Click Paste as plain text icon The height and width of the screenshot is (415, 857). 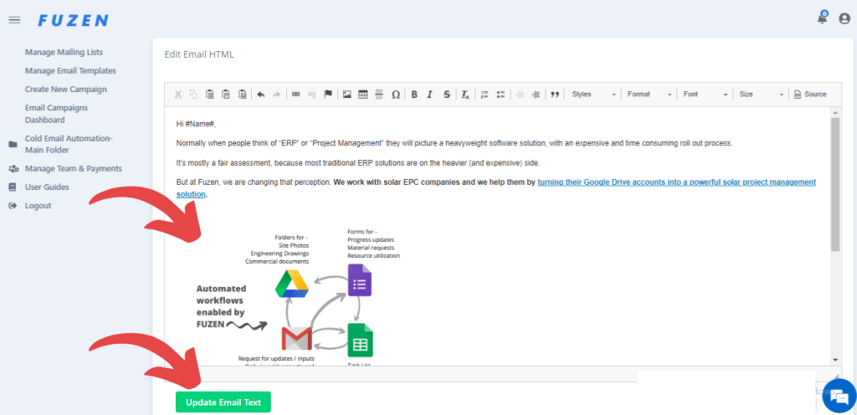click(226, 95)
